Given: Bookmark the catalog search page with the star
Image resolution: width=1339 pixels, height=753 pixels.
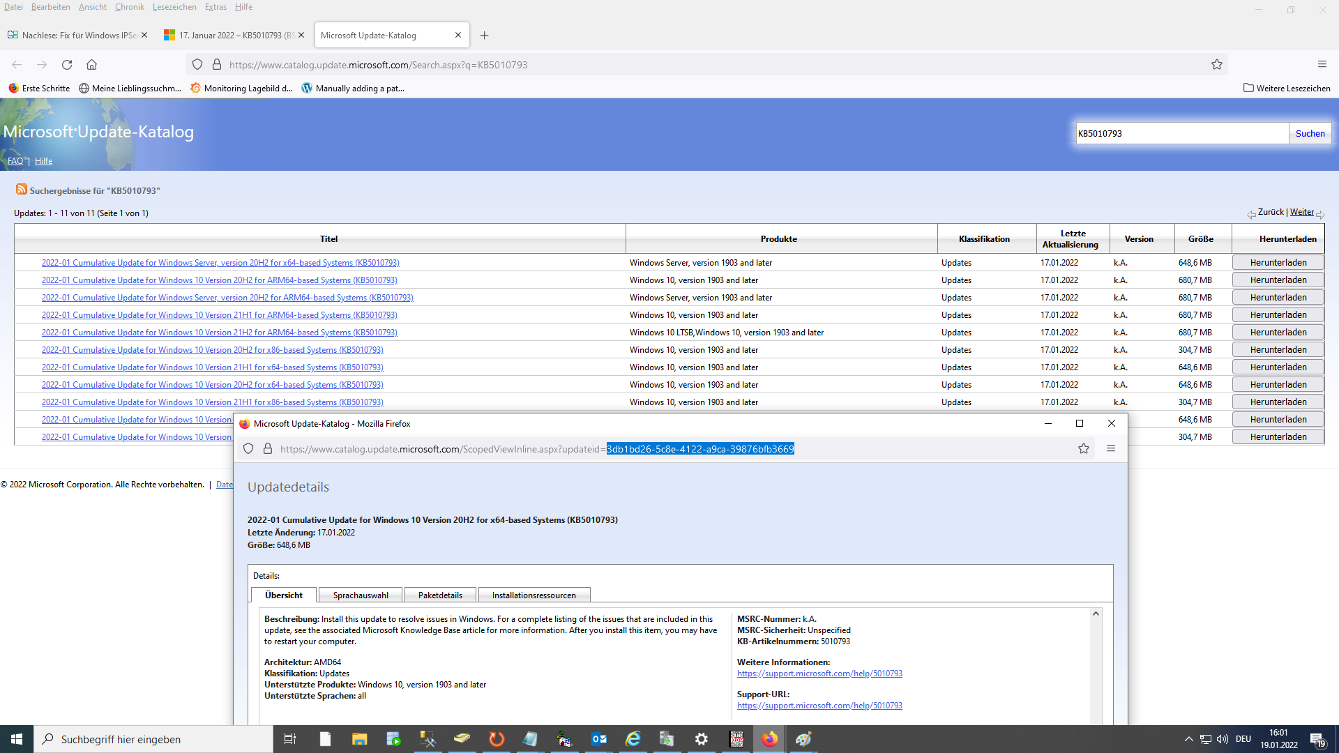Looking at the screenshot, I should tap(1217, 65).
